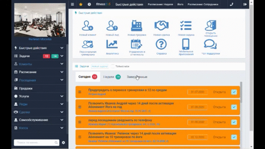The width and height of the screenshot is (265, 149).
Task: Check off the Иванов Андрей call task
Action: (234, 107)
